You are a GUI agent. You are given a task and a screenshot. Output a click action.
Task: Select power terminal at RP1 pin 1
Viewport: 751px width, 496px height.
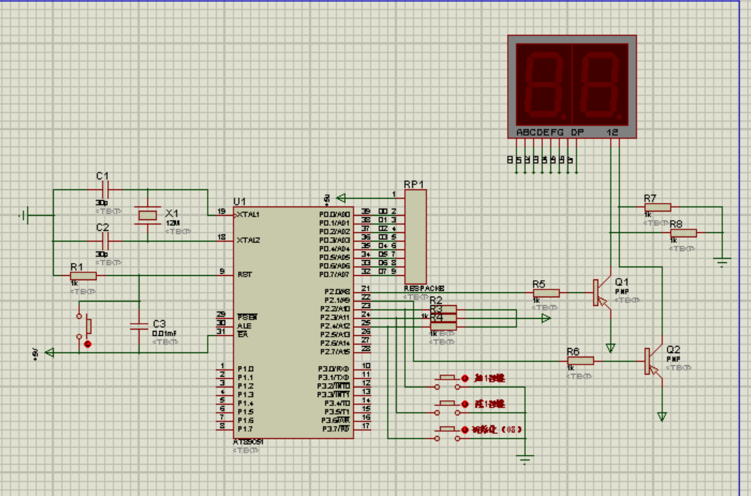[x=341, y=198]
